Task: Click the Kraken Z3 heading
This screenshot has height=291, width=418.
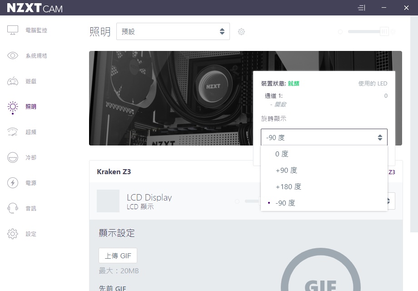Action: pyautogui.click(x=114, y=172)
